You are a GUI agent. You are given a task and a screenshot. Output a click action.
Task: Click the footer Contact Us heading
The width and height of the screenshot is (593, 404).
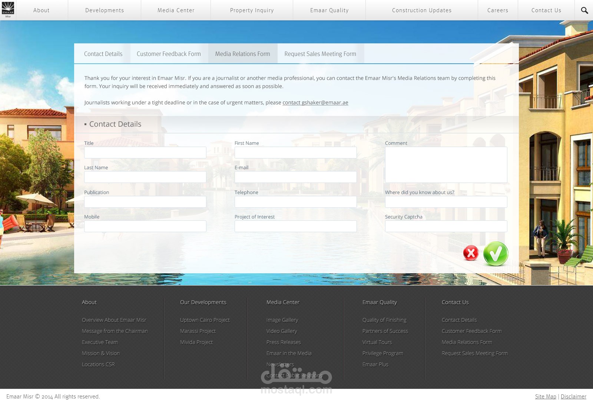(x=455, y=302)
